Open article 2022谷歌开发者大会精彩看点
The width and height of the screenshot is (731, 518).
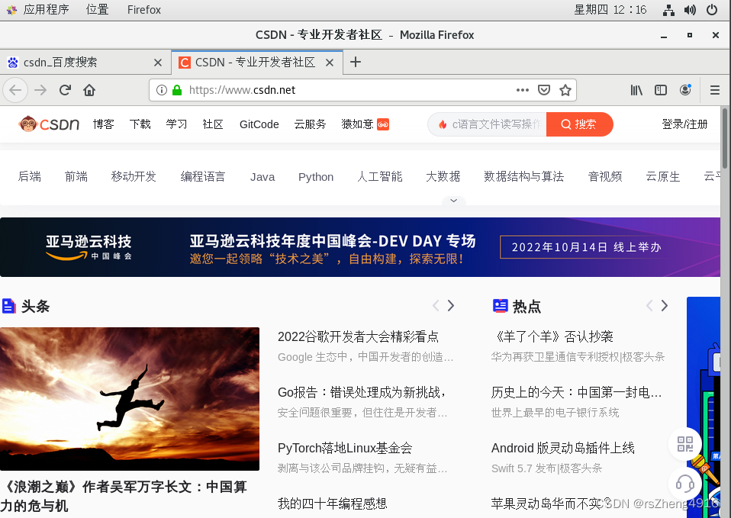click(x=358, y=336)
